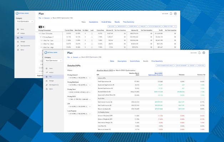Open the Pricing Amount filter dropdown
Viewport: 224px width, 142px height.
tap(80, 78)
